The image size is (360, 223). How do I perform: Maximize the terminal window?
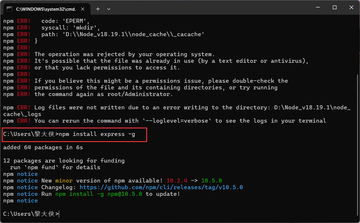pyautogui.click(x=335, y=8)
